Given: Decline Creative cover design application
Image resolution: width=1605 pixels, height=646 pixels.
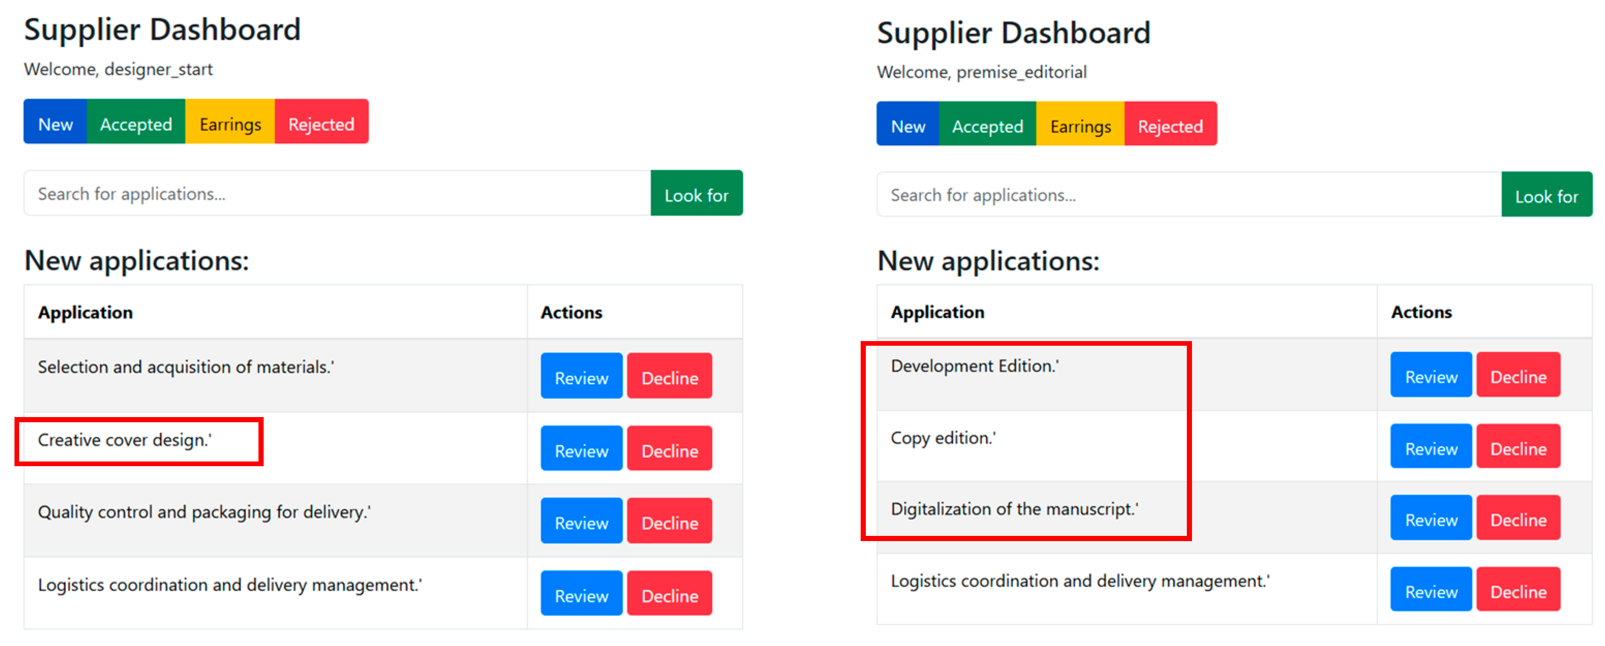Looking at the screenshot, I should 669,450.
